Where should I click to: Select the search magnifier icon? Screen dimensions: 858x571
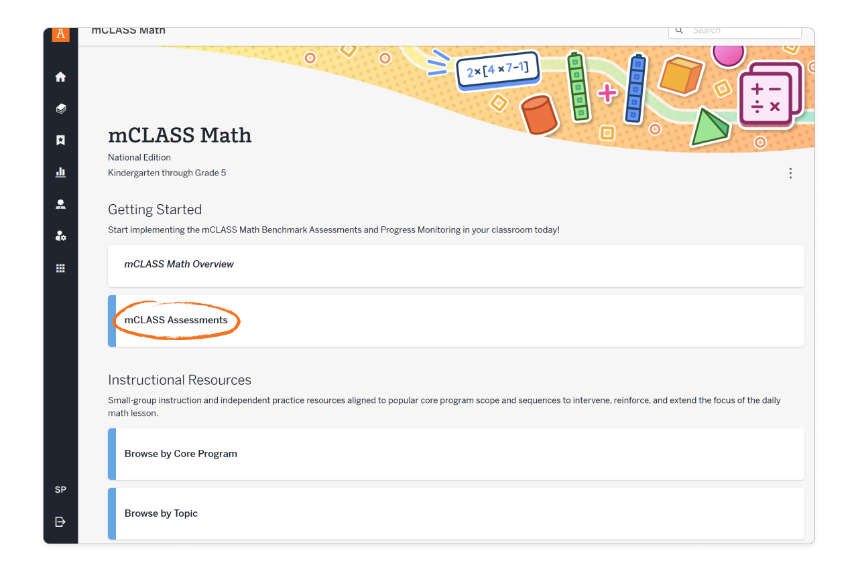(x=679, y=30)
